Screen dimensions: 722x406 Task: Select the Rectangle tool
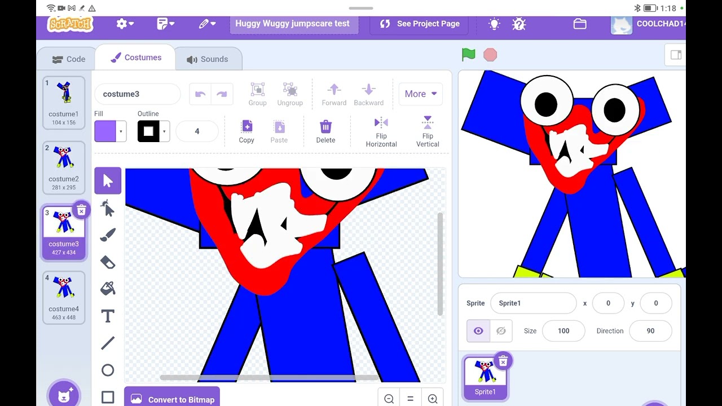pyautogui.click(x=108, y=397)
